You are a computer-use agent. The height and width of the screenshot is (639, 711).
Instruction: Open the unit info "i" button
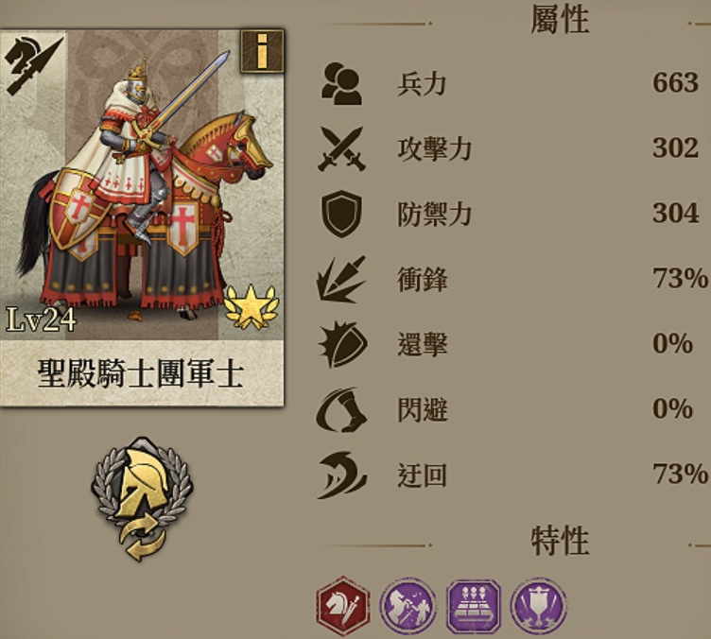[262, 51]
